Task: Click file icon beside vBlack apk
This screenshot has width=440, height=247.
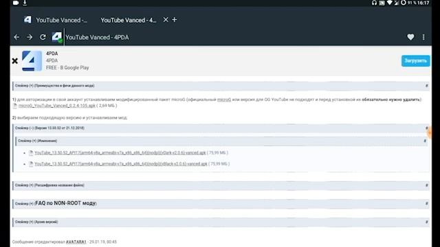Action: (x=31, y=164)
